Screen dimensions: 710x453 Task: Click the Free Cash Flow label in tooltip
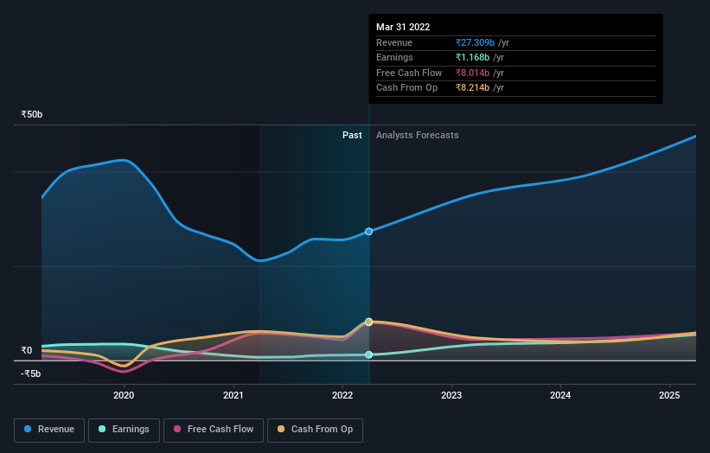tap(409, 73)
